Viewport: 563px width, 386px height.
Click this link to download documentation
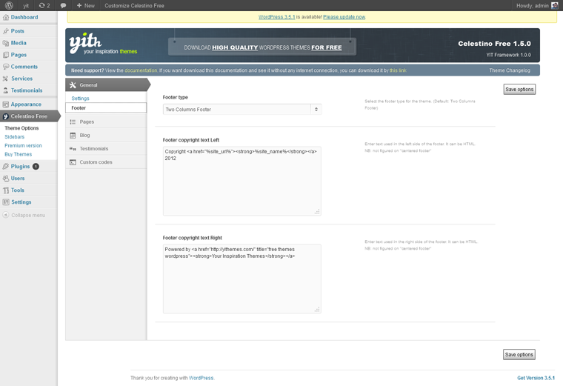click(x=398, y=70)
